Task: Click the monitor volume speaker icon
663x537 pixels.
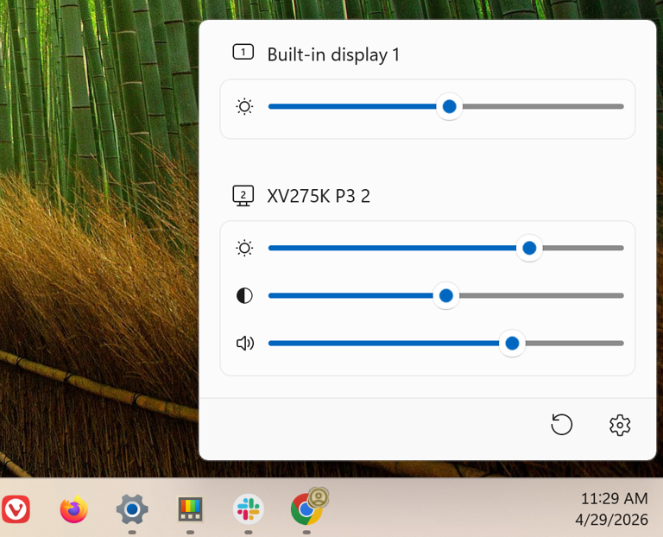Action: click(x=245, y=344)
